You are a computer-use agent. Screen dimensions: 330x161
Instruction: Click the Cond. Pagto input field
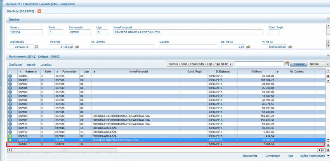pos(274,33)
